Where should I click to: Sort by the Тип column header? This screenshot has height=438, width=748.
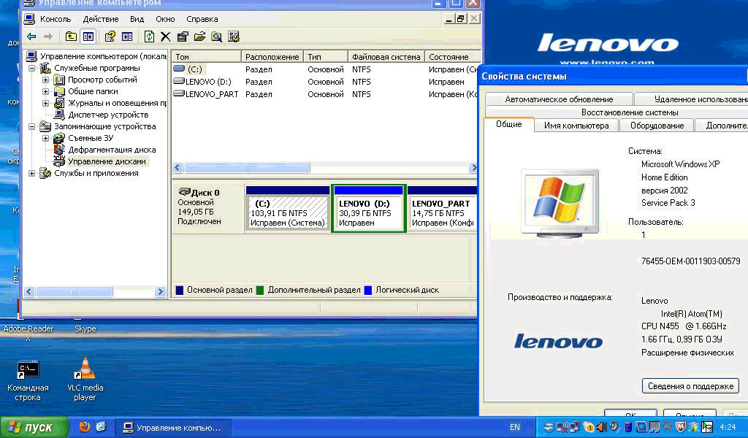325,57
